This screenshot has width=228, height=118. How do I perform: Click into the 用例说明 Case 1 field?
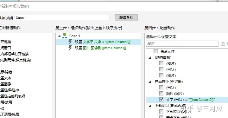point(62,18)
